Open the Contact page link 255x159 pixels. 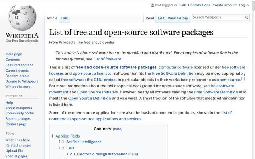coord(16,124)
